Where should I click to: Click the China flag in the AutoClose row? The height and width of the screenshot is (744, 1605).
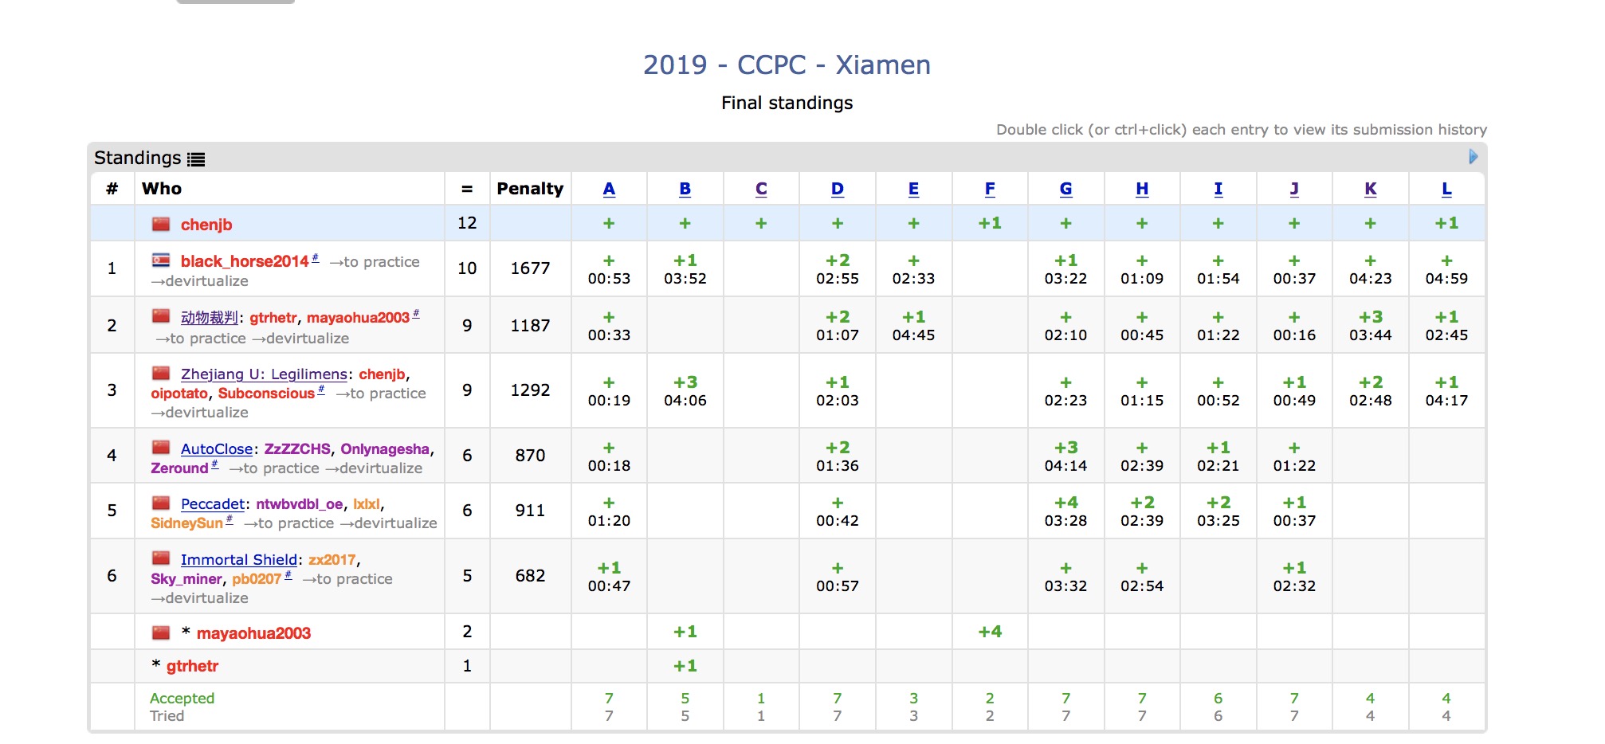pos(161,448)
